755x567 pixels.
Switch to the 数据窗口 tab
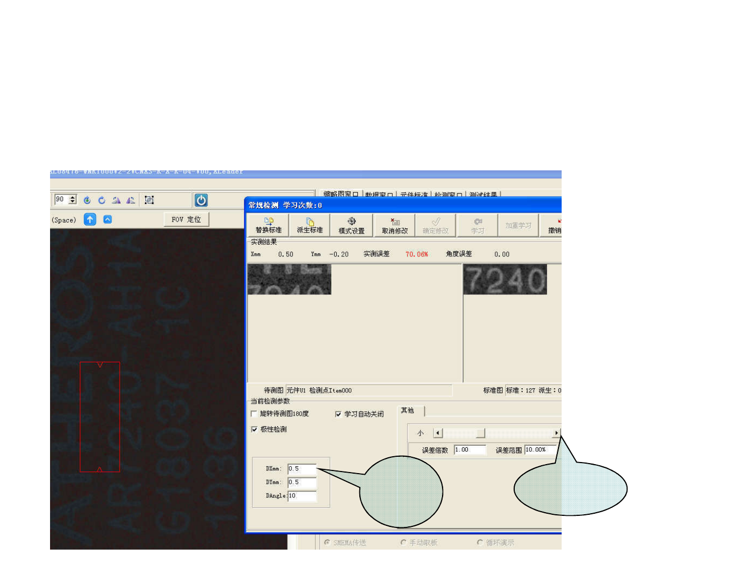[379, 194]
